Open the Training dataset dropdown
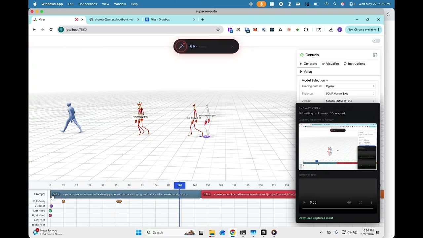 [350, 86]
